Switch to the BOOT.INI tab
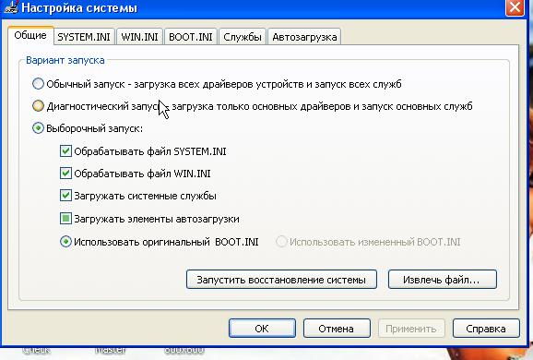 coord(190,37)
